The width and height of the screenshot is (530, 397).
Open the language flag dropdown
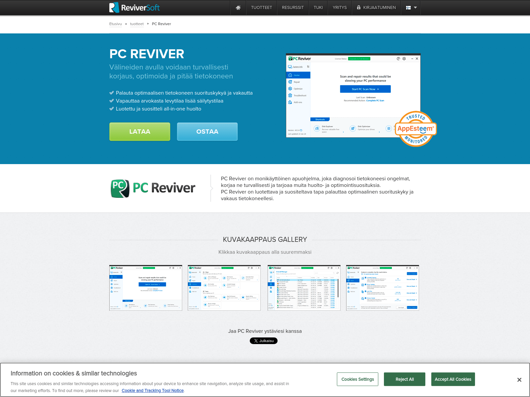pyautogui.click(x=411, y=8)
